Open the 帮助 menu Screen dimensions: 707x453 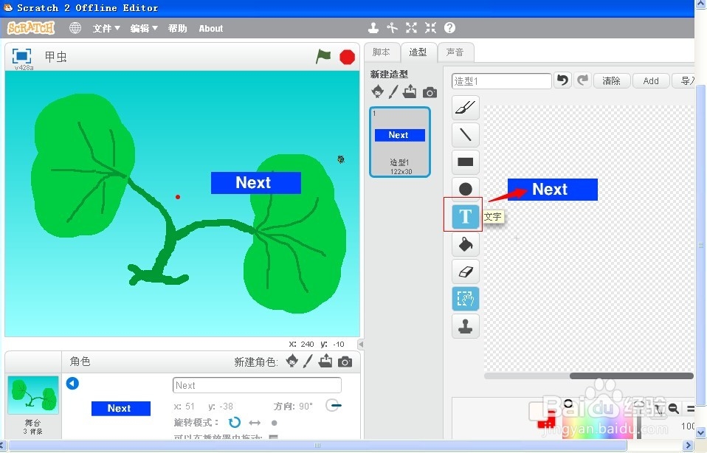tap(177, 28)
